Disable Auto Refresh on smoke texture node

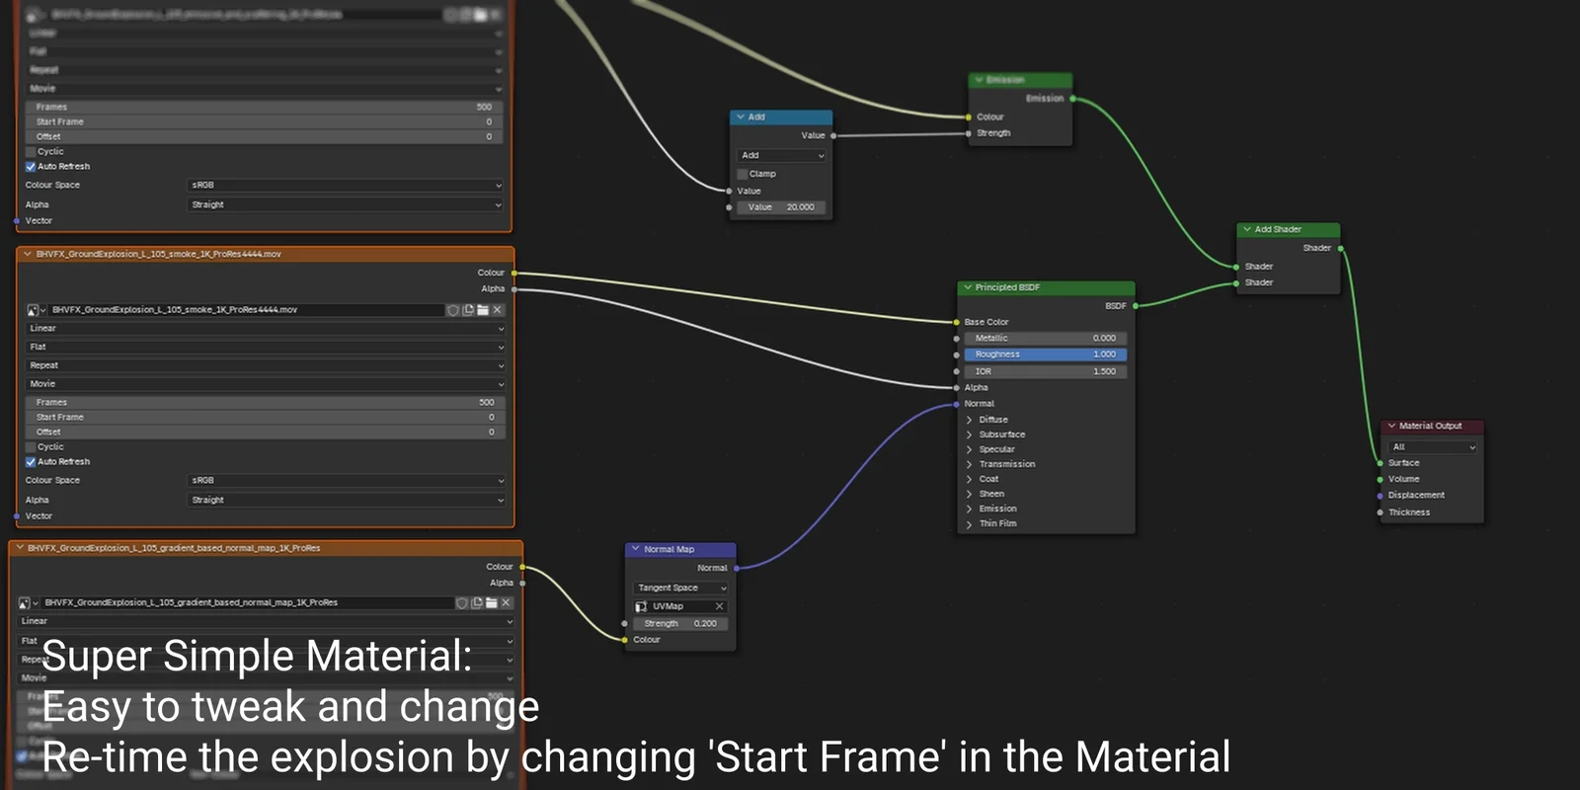pyautogui.click(x=31, y=461)
